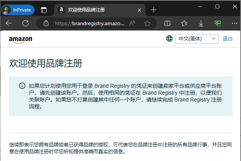Click the 欢迎使用品牌注册 page heading

click(46, 63)
